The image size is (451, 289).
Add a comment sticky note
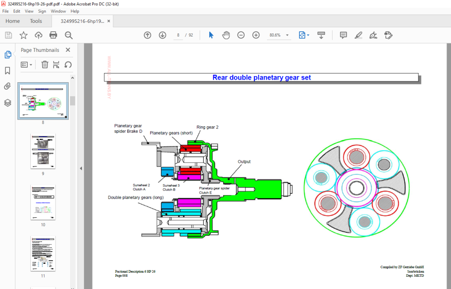343,35
